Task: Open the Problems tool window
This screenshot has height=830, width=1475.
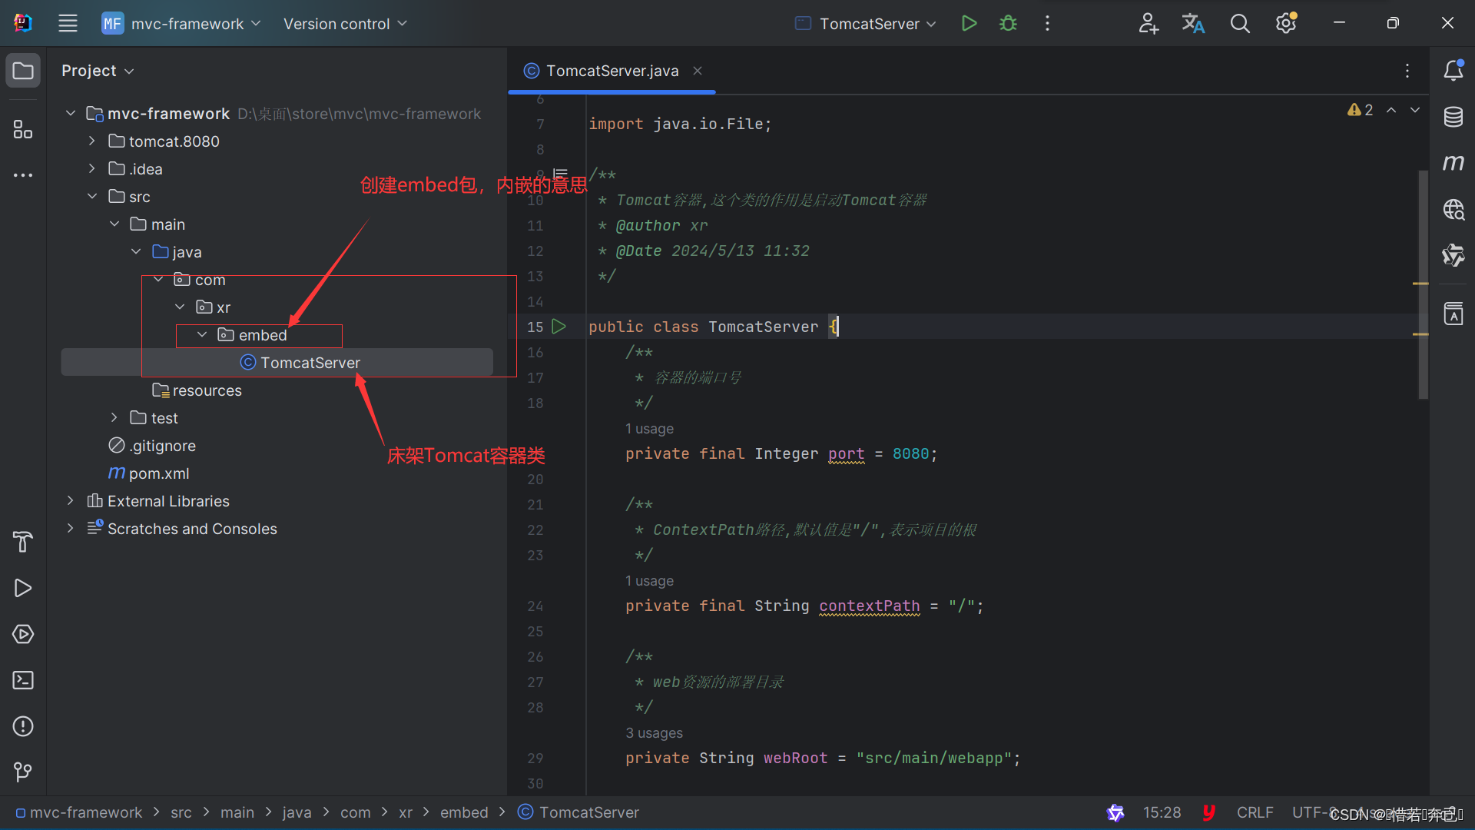Action: click(23, 726)
